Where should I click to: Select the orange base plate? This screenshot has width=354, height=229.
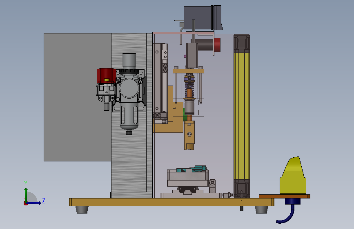tap(171, 202)
